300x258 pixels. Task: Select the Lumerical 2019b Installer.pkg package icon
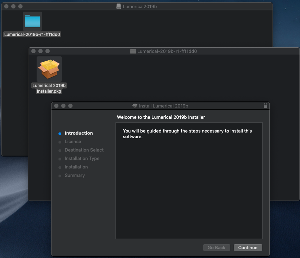coord(49,69)
